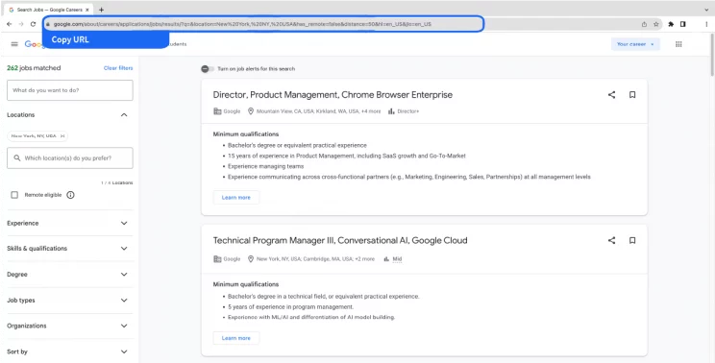Viewport: 715px width, 363px height.
Task: Click the What do you want to do field
Action: coord(70,90)
